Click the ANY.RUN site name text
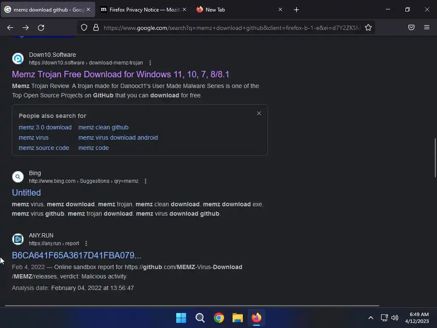 [x=41, y=235]
